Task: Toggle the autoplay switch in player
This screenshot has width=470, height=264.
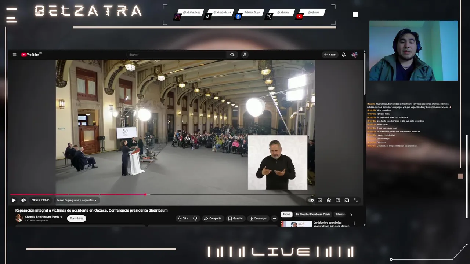Action: (311, 200)
